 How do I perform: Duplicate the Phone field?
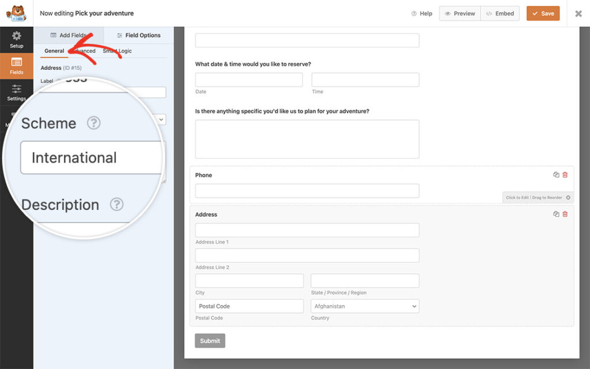point(556,174)
